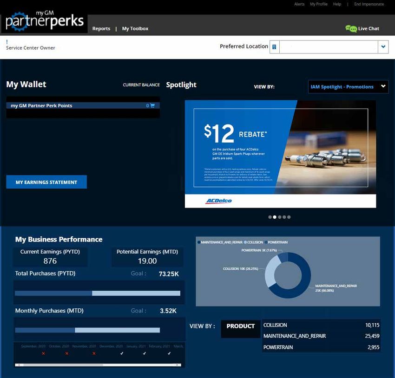Click the "September, 2020" month label
This screenshot has height=378, width=395.
point(33,346)
